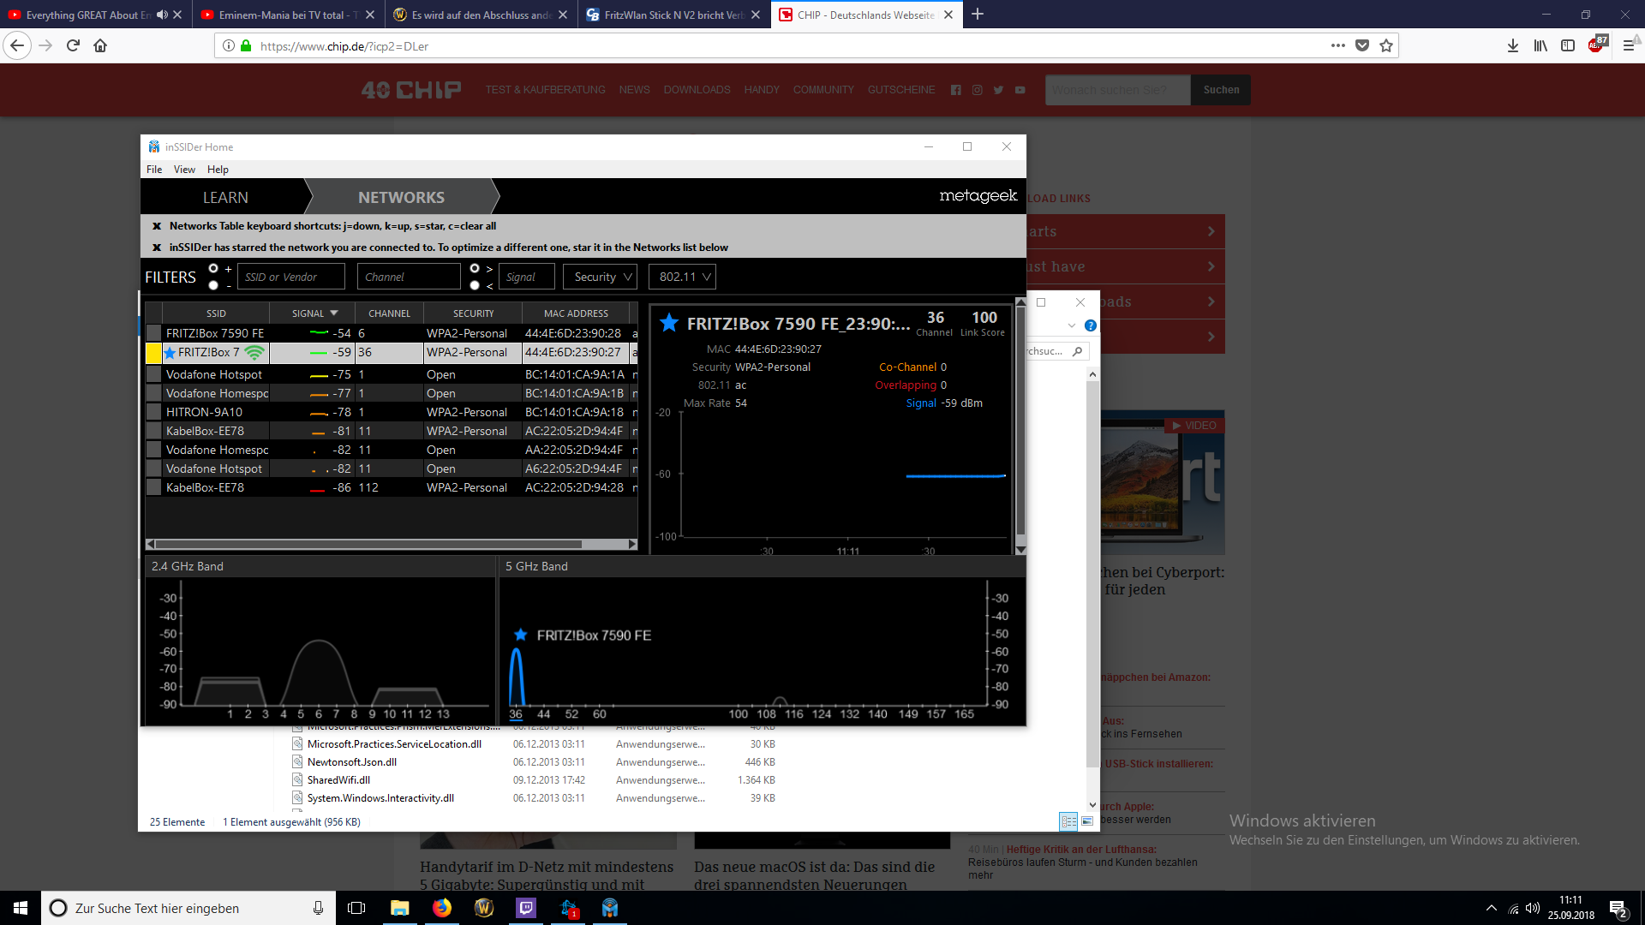Viewport: 1645px width, 925px height.
Task: Select the less-than signal filter radio
Action: pos(475,285)
